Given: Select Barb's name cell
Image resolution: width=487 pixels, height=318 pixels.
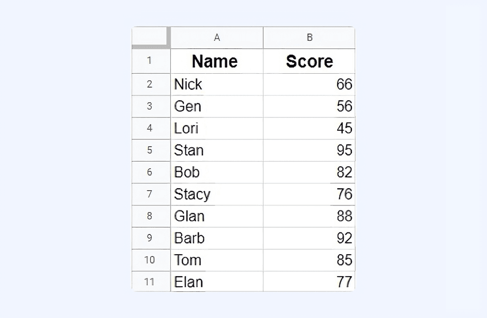Looking at the screenshot, I should 217,238.
